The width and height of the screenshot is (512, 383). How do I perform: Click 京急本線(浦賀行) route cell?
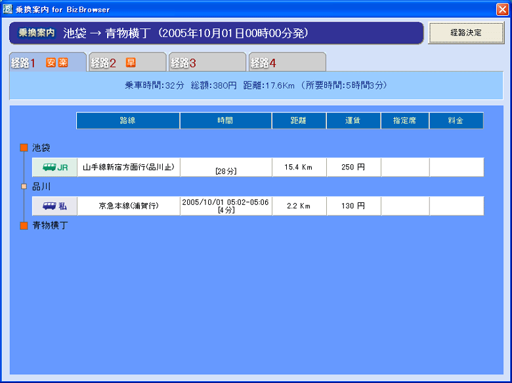128,206
